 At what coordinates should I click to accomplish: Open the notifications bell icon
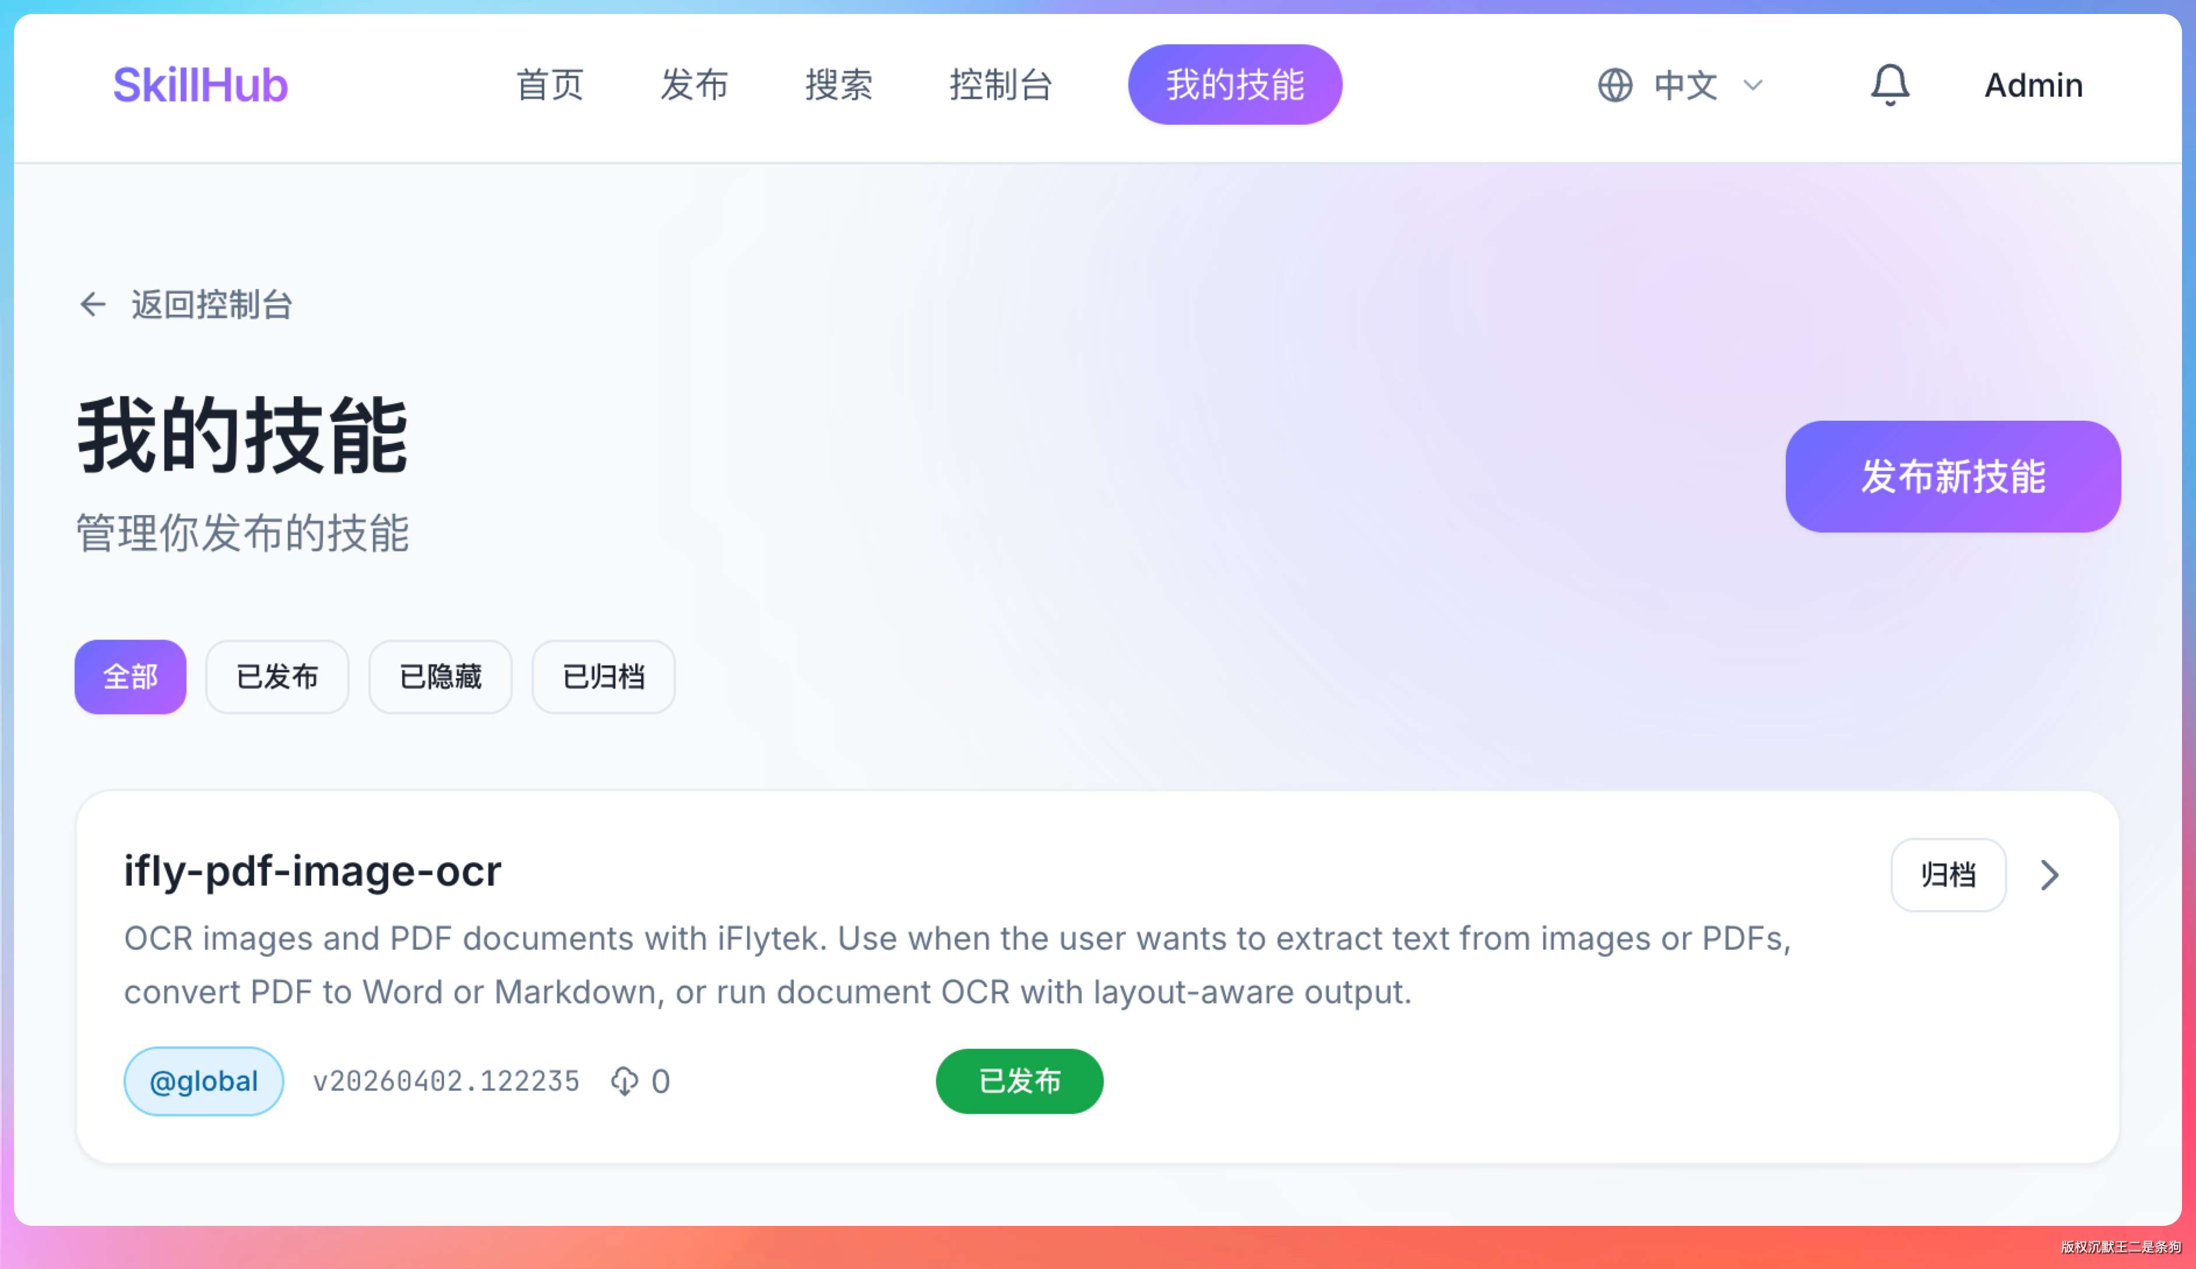click(1889, 85)
